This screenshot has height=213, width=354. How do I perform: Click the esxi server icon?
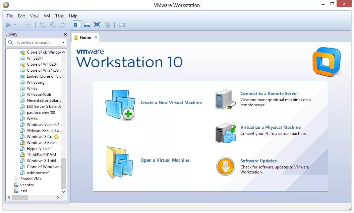point(16,191)
